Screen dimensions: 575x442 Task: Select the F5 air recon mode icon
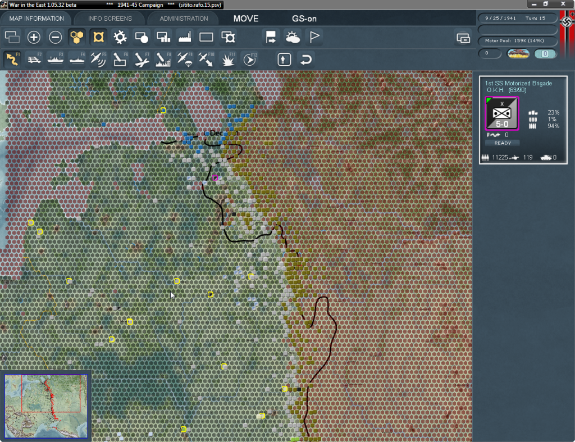point(98,60)
